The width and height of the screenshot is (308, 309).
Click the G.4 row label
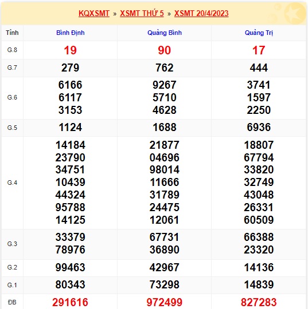pos(12,183)
